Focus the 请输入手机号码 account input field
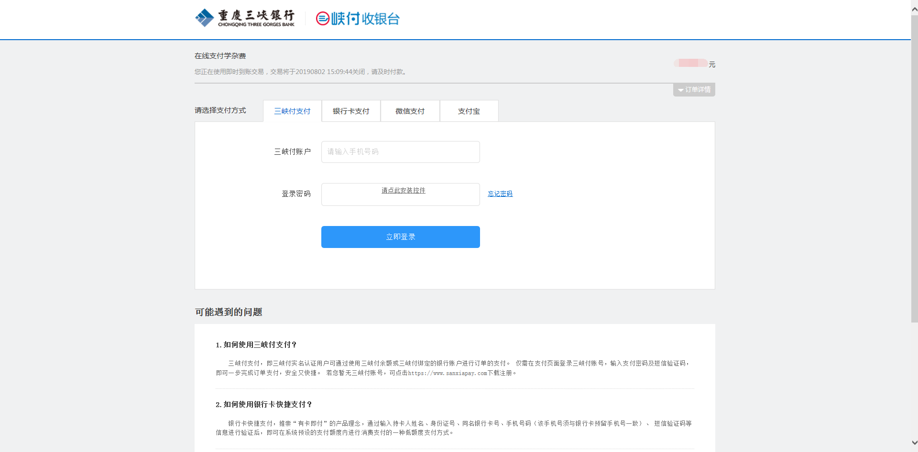Screen dimensions: 918x452 (400, 152)
